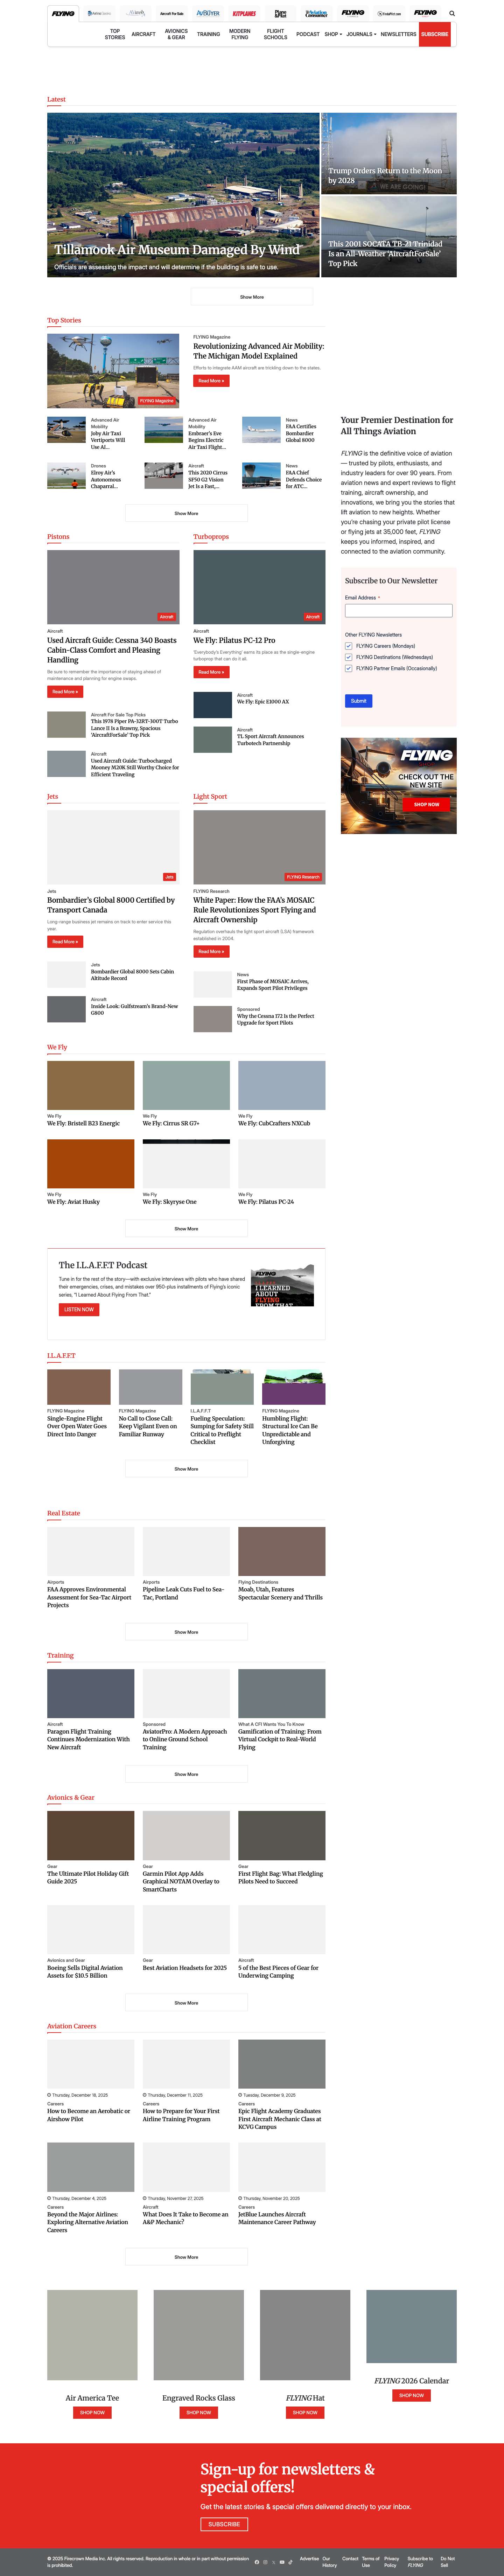Image resolution: width=504 pixels, height=2576 pixels.
Task: Open the We Fly: Cirrus SR G7+ thumbnail
Action: tap(186, 1085)
